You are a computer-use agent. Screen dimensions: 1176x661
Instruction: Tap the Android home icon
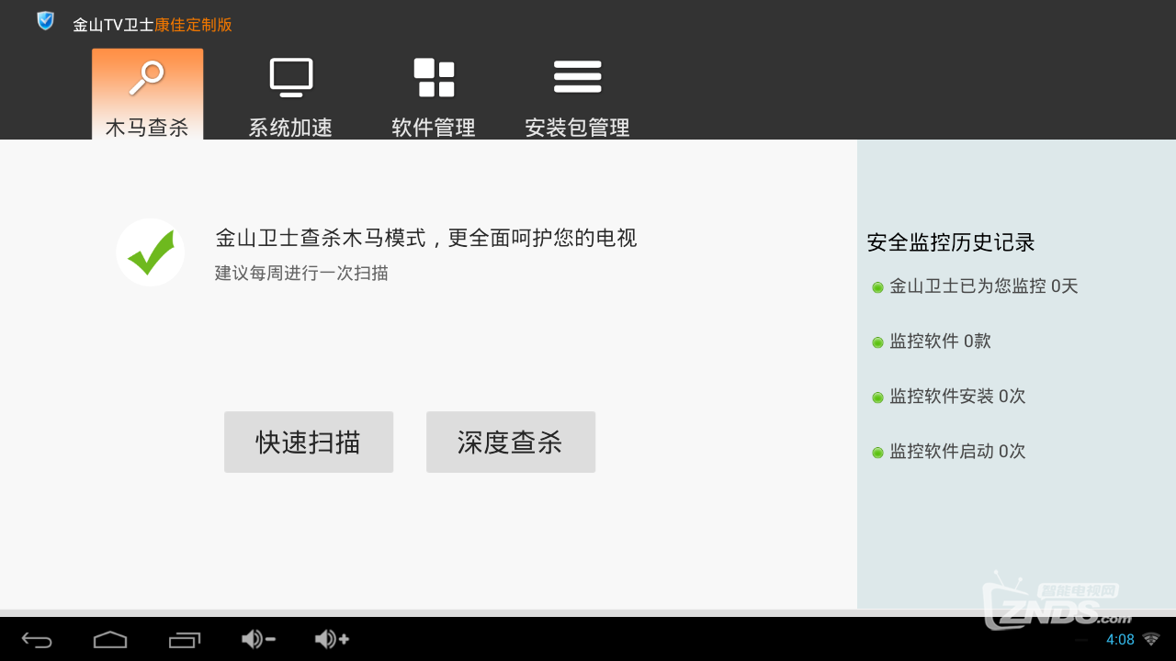pyautogui.click(x=110, y=639)
